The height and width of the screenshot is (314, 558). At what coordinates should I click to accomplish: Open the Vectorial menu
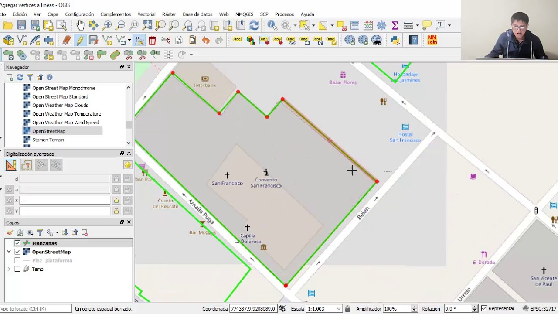coord(146,14)
